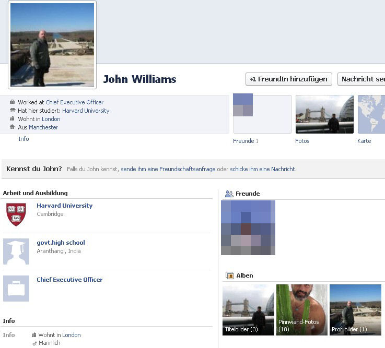Click the schicke ihm eine Nachricht link

pos(263,169)
